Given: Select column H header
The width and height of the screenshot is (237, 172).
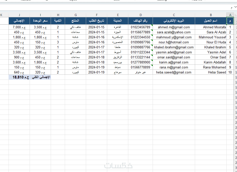Looking at the screenshot, I should coord(58,15).
